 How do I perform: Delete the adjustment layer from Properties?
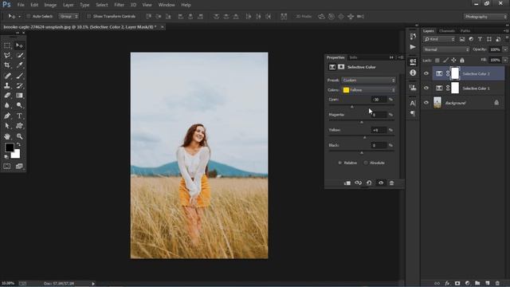pyautogui.click(x=391, y=183)
